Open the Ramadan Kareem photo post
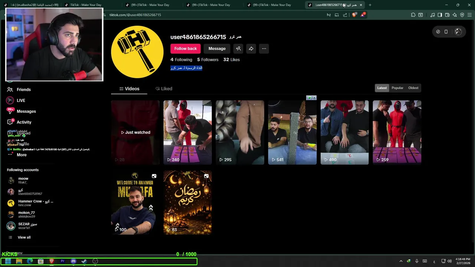 188,202
